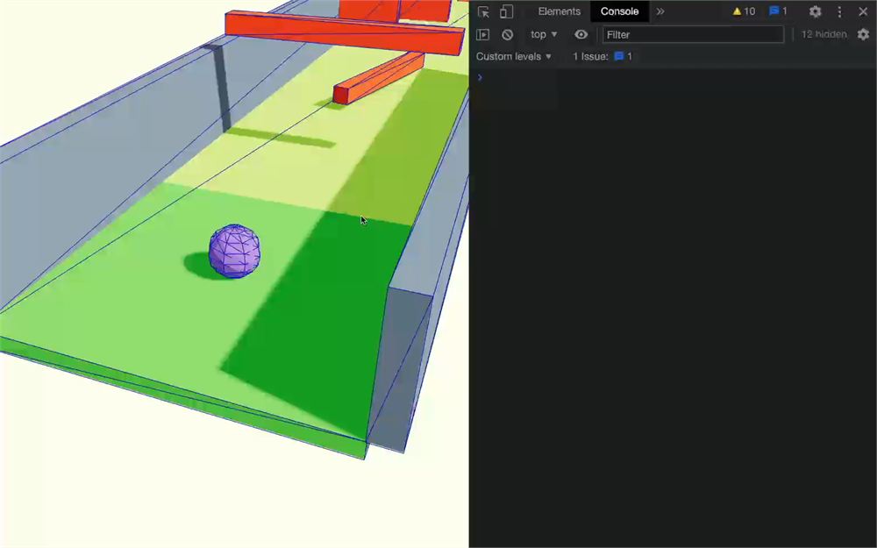Viewport: 877px width, 548px height.
Task: Switch to the Elements tab
Action: point(559,11)
